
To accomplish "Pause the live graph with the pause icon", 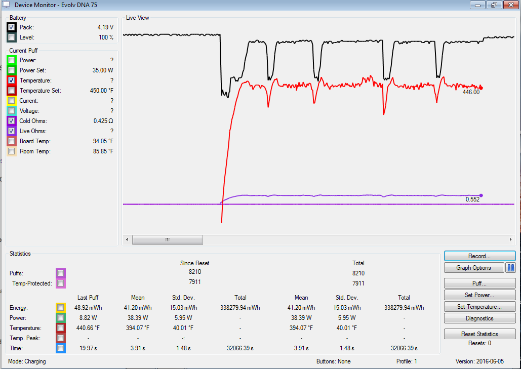I will tap(510, 268).
